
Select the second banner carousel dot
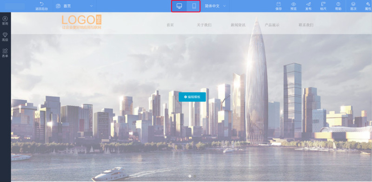click(195, 176)
